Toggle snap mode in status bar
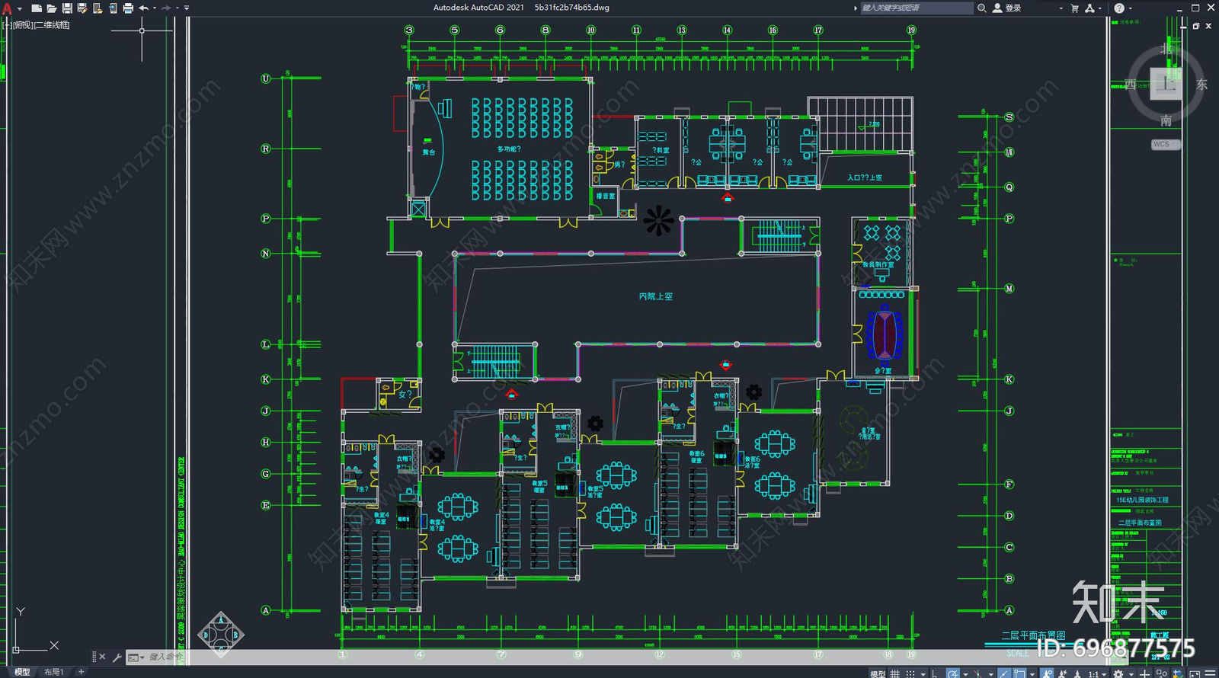Viewport: 1219px width, 678px height. pyautogui.click(x=910, y=673)
